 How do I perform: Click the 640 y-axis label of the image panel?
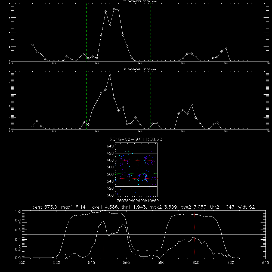[x=110, y=146]
